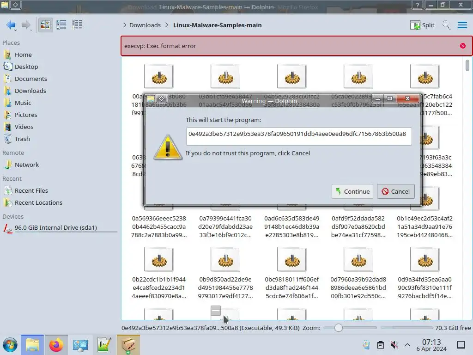This screenshot has height=355, width=473.
Task: Expand hidden system tray icons arrow
Action: (x=407, y=345)
